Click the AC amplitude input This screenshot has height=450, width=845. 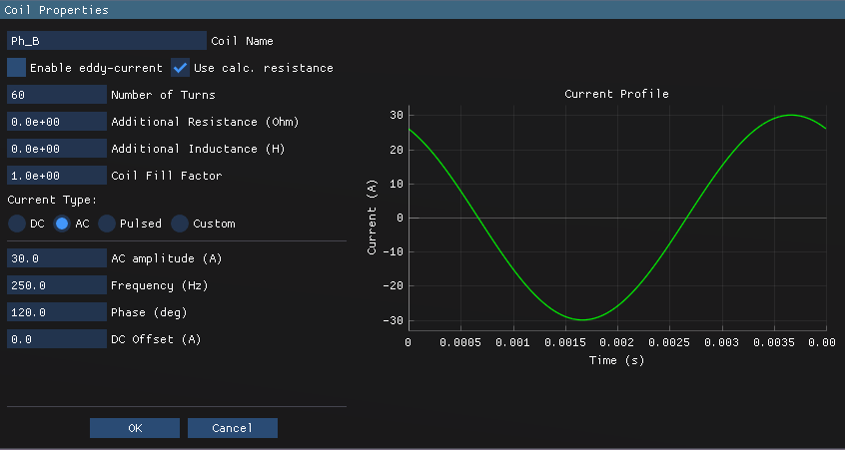(x=56, y=258)
